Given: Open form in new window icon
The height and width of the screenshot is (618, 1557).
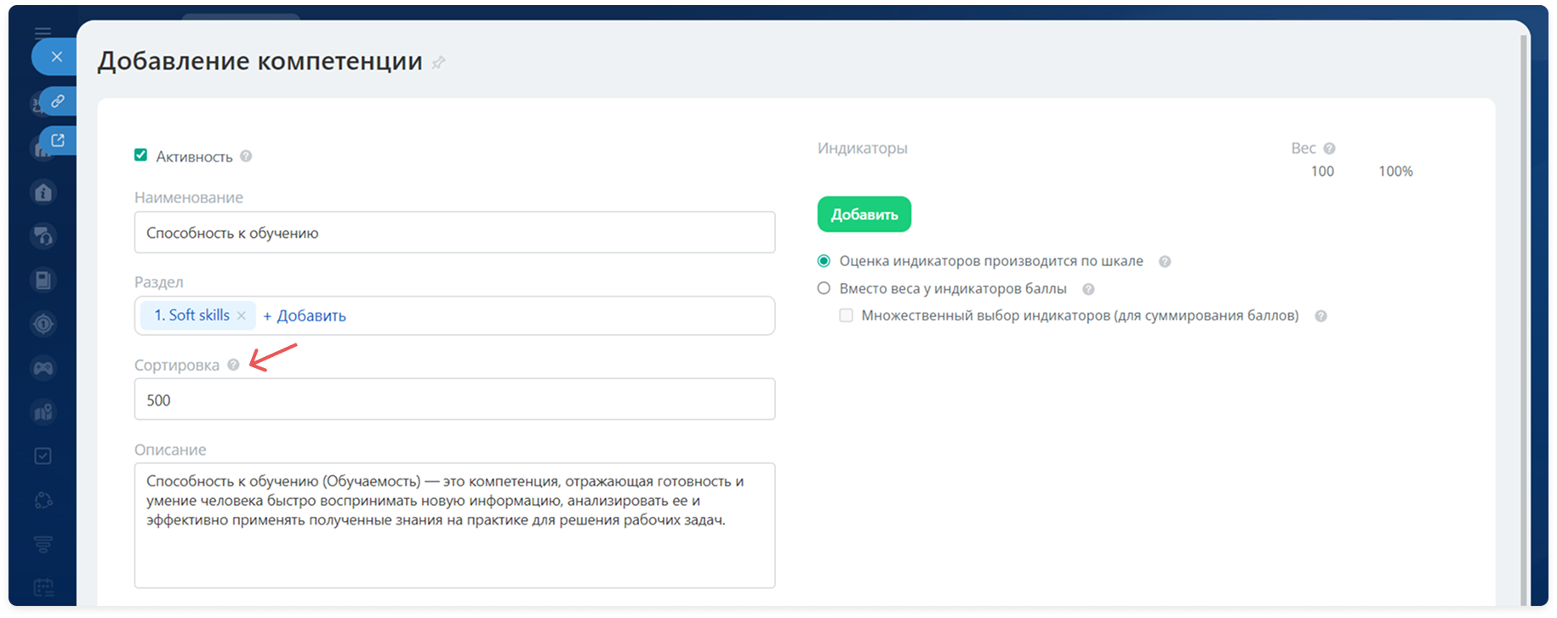Looking at the screenshot, I should pos(57,140).
